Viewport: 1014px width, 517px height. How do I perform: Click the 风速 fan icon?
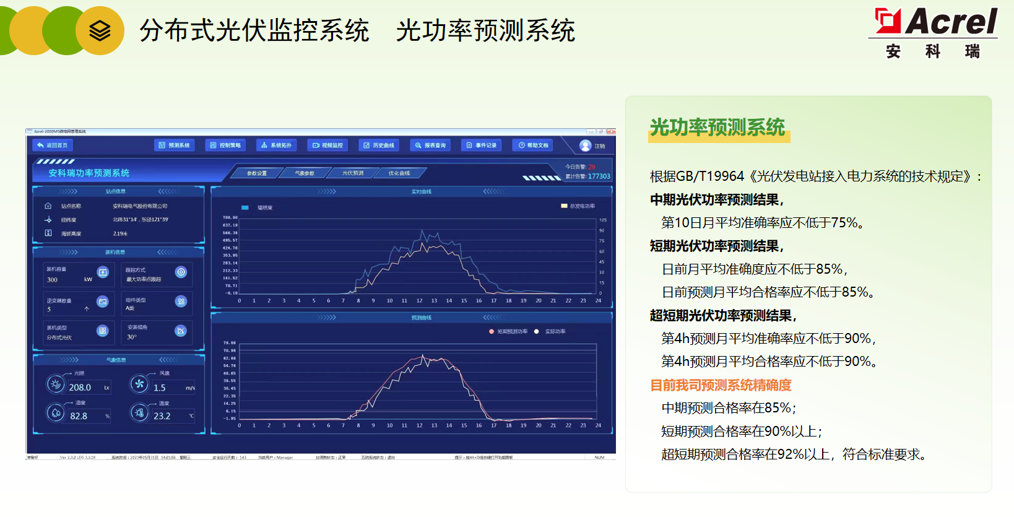(x=139, y=384)
